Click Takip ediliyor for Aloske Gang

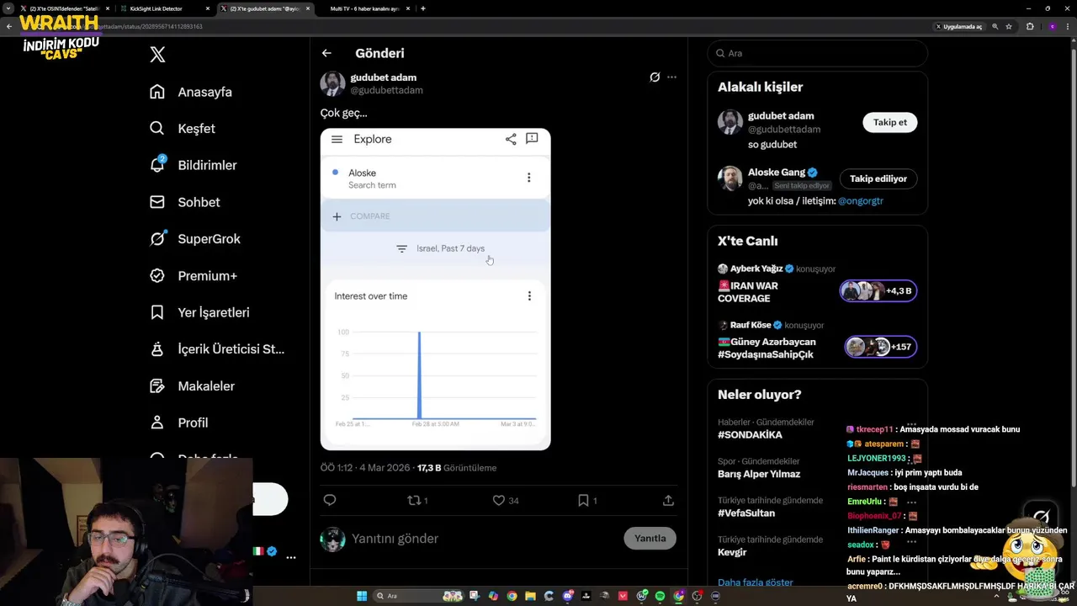point(878,178)
